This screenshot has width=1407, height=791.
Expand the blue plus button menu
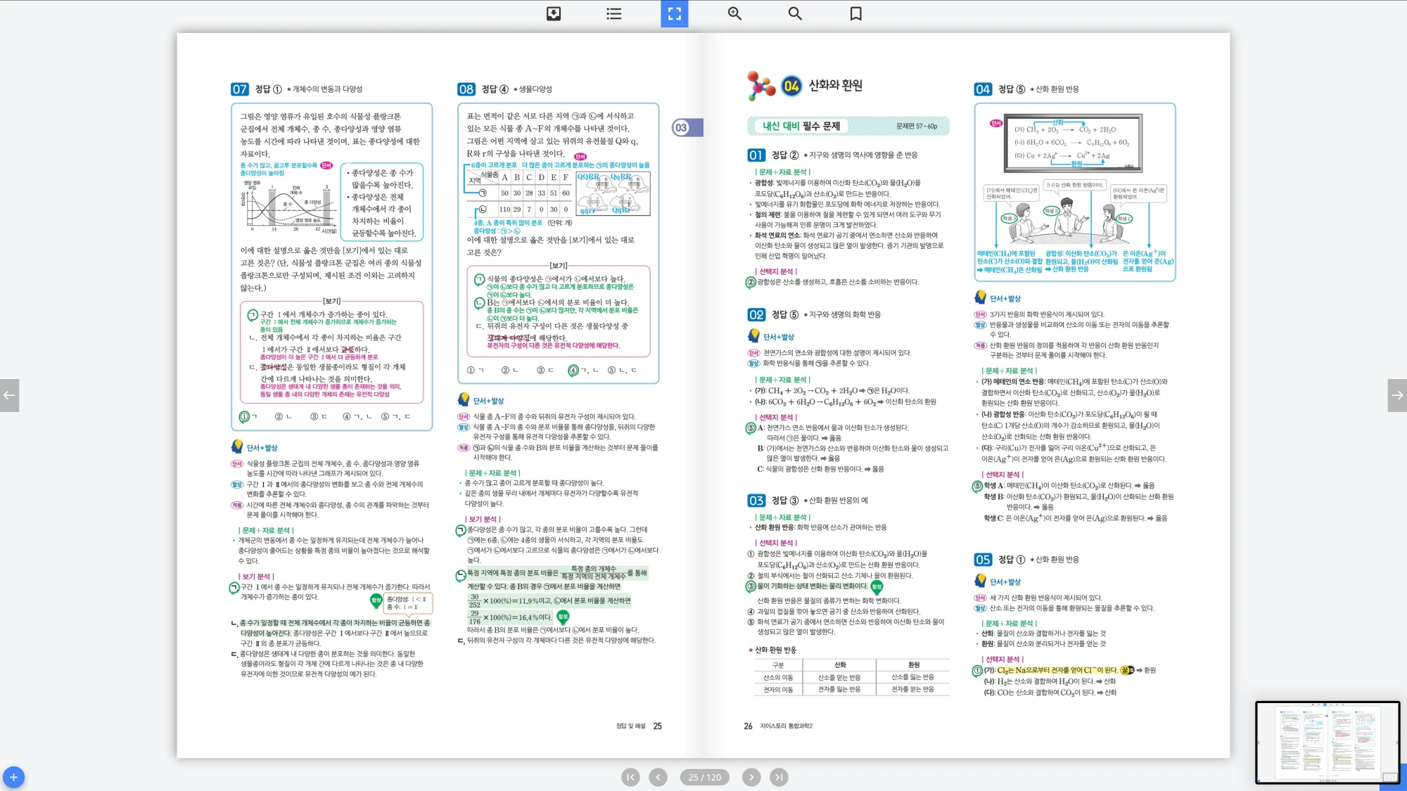tap(13, 777)
